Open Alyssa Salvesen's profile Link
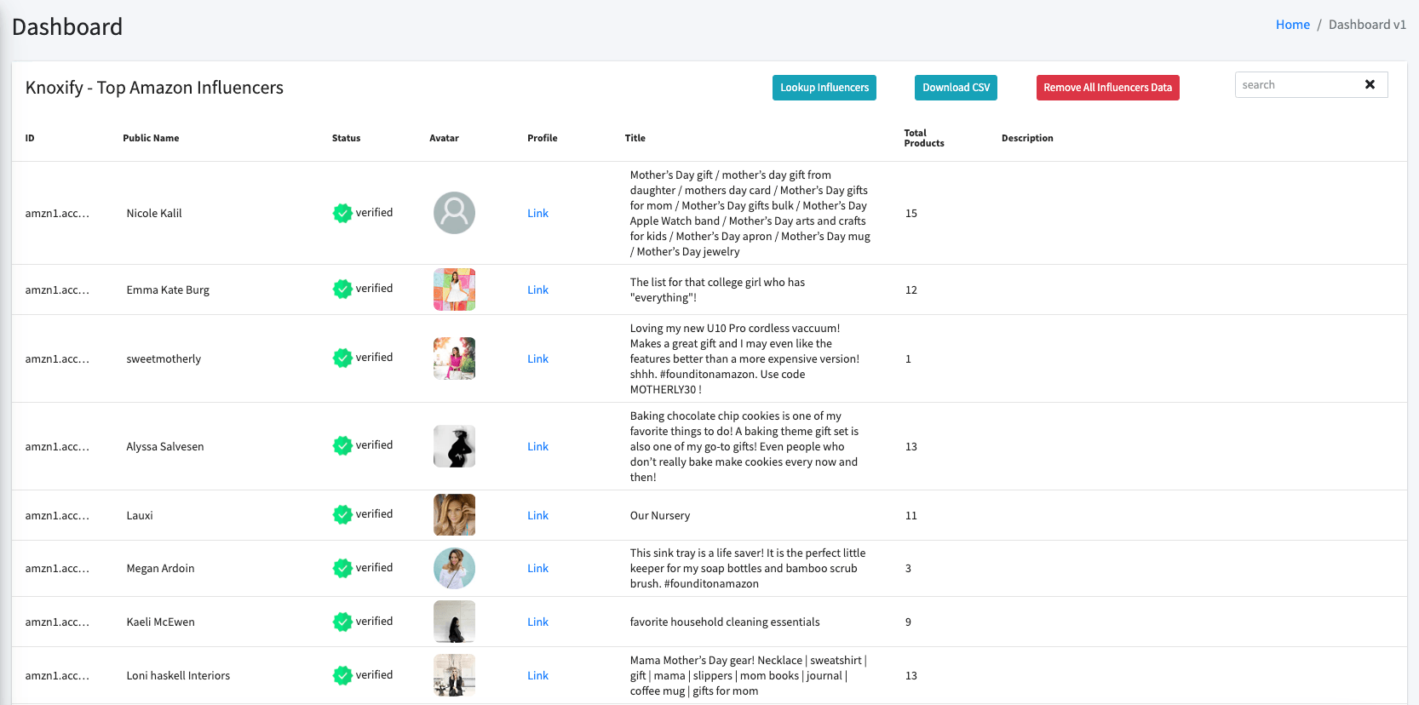1419x705 pixels. 537,447
